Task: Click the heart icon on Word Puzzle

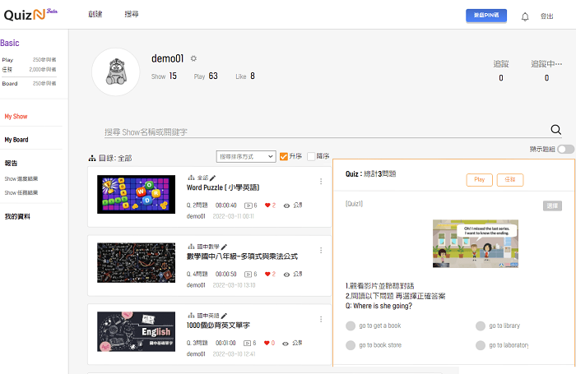Action: pos(267,205)
